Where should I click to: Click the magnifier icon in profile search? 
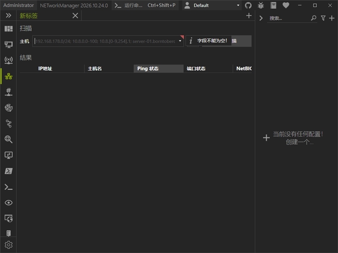pos(313,18)
